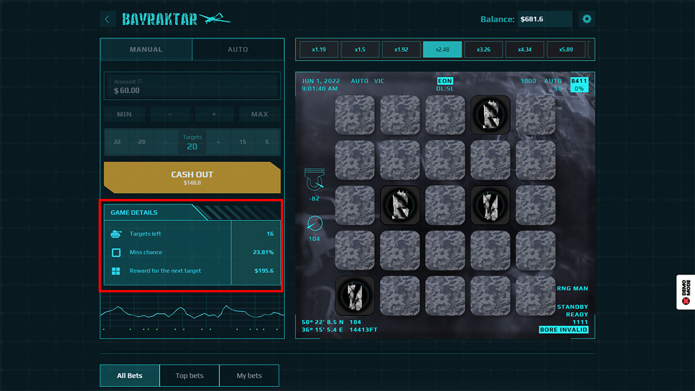Click the destroyed target tile in the top row
The width and height of the screenshot is (695, 391).
point(490,115)
